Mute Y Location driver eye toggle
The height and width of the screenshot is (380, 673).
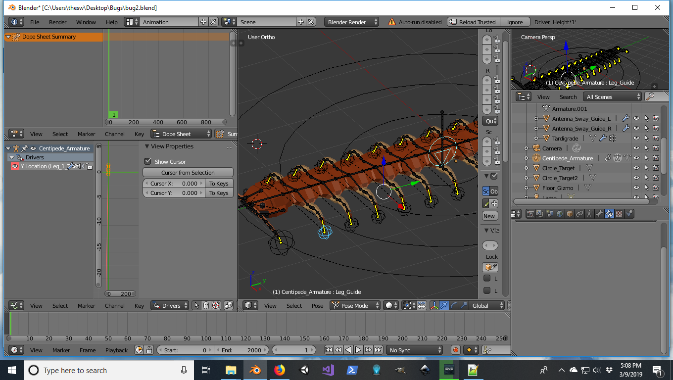click(15, 166)
